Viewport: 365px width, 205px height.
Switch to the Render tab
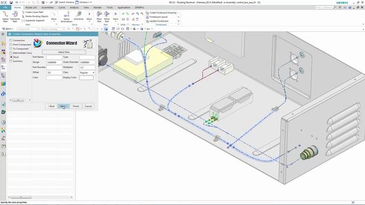[98, 7]
